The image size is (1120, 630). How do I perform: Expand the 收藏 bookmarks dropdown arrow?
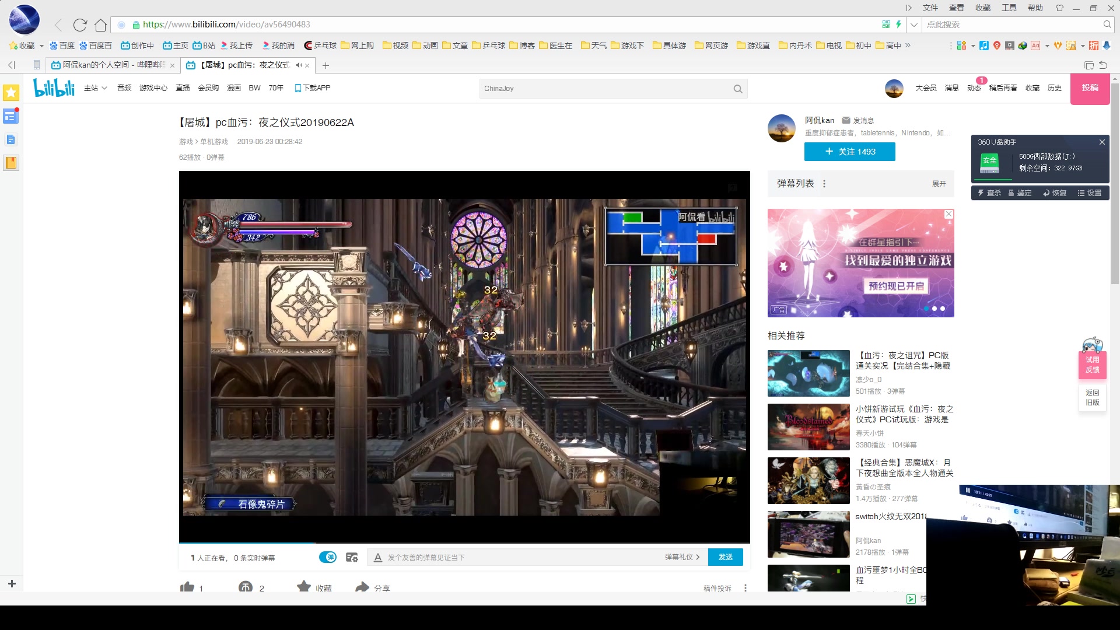tap(41, 45)
